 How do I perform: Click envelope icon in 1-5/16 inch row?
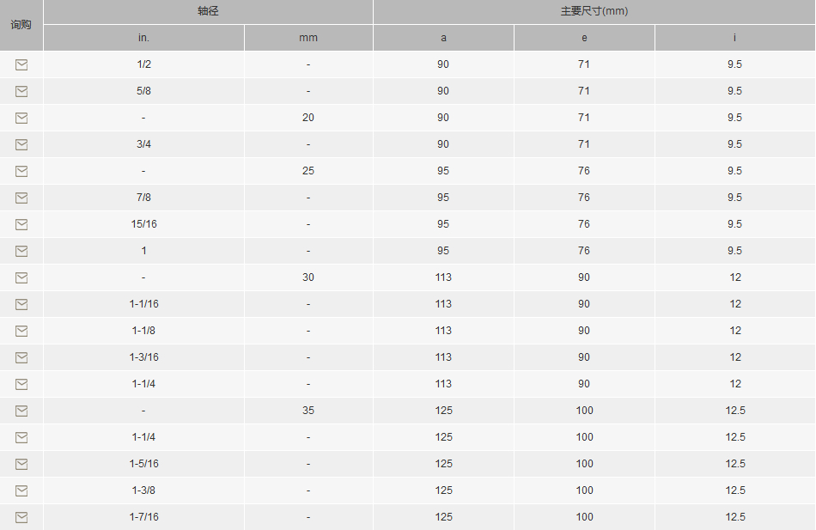pyautogui.click(x=21, y=464)
